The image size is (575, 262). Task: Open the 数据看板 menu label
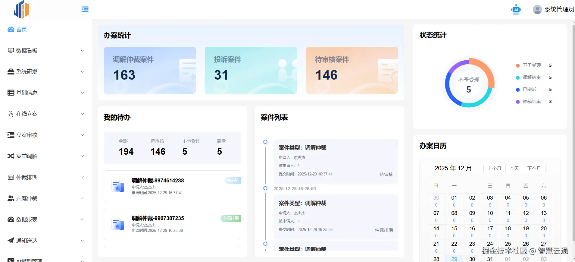pos(27,51)
